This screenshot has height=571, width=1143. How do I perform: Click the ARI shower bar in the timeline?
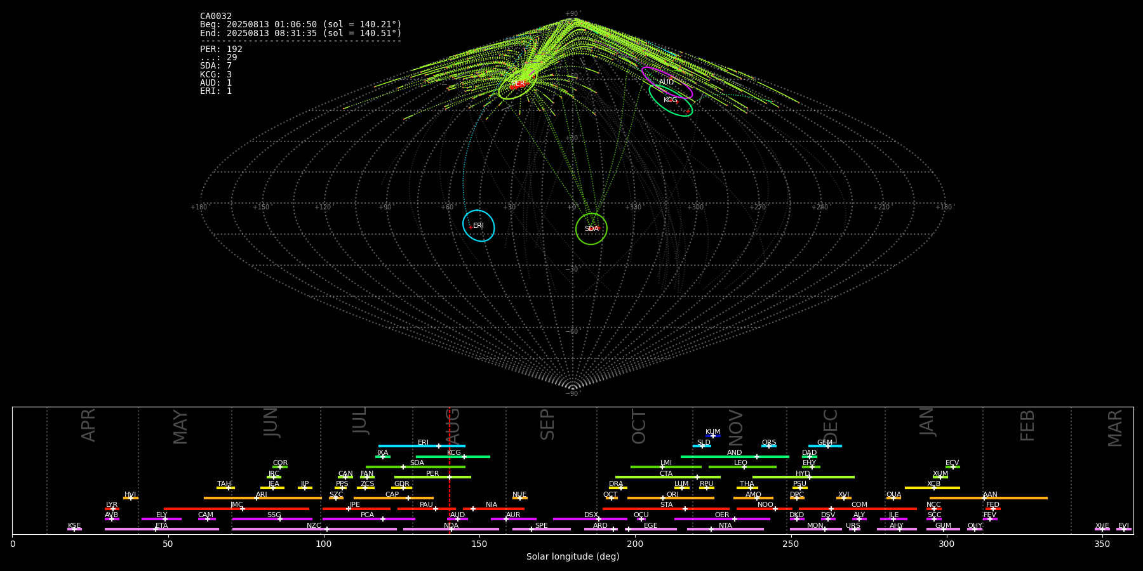263,498
